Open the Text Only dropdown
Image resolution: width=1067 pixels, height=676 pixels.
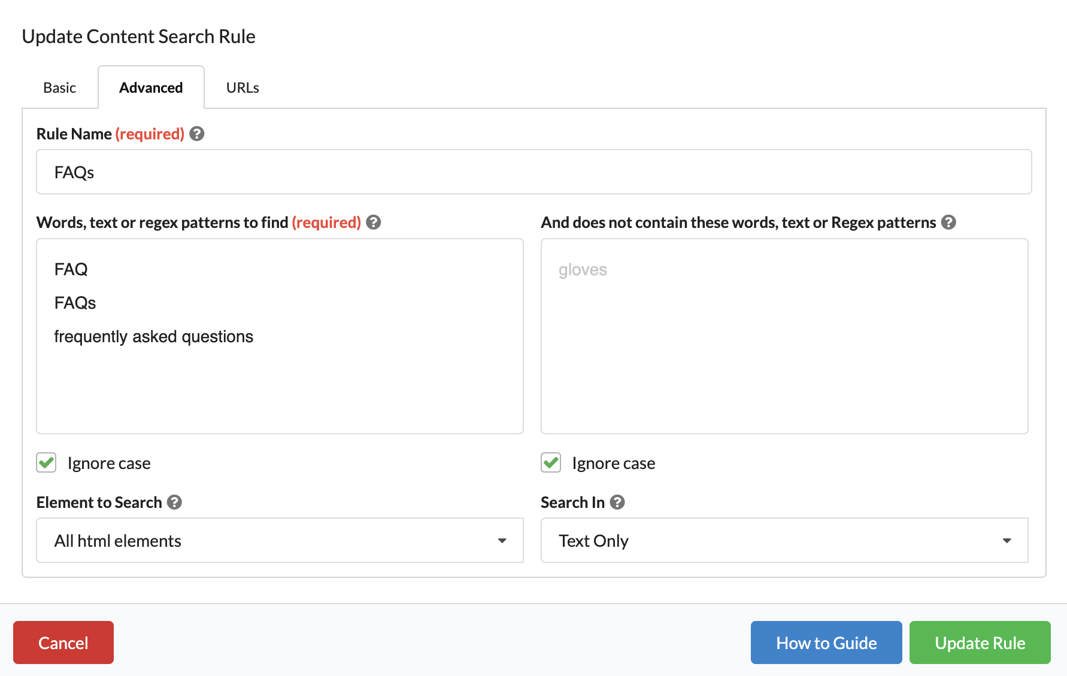pyautogui.click(x=784, y=541)
